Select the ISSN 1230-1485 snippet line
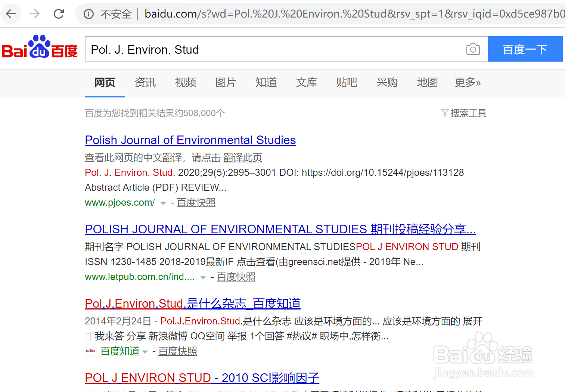The width and height of the screenshot is (565, 392). tap(254, 262)
